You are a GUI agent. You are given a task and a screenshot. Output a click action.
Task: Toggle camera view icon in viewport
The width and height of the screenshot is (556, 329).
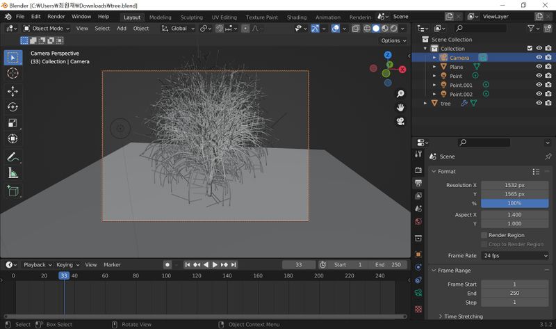pyautogui.click(x=400, y=122)
